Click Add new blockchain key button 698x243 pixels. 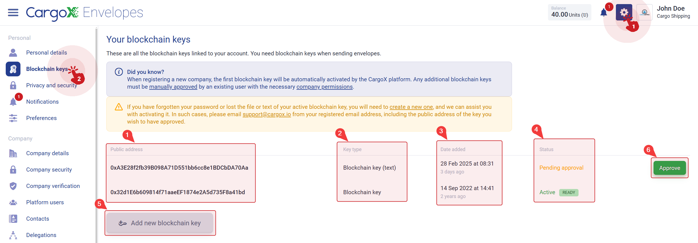(x=160, y=223)
